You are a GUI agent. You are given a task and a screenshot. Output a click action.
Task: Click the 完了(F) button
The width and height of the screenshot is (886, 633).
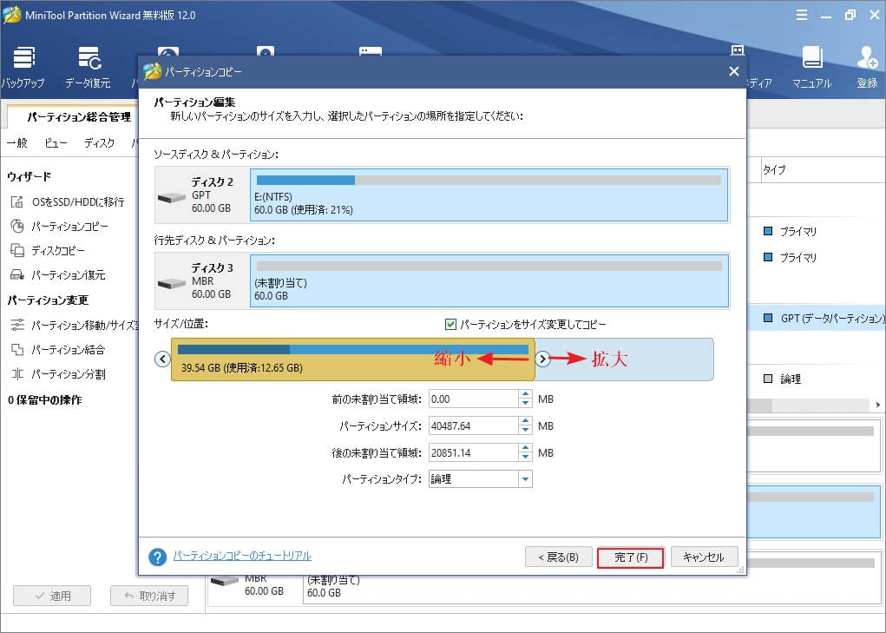tap(630, 557)
